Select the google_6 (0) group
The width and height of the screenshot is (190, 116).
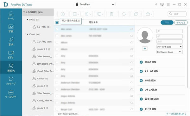[40, 86]
